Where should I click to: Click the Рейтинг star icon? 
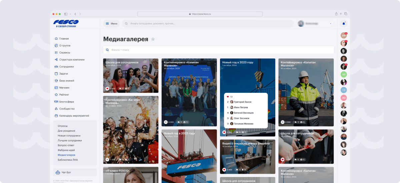click(x=56, y=94)
